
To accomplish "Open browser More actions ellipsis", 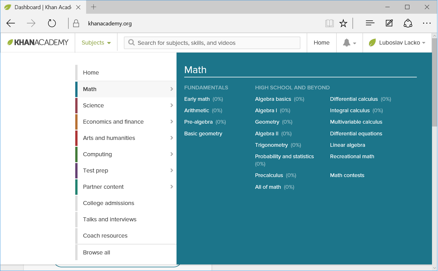I will 427,23.
